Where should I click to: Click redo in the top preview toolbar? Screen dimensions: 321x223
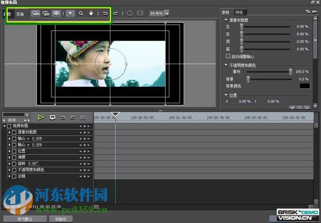click(x=116, y=13)
